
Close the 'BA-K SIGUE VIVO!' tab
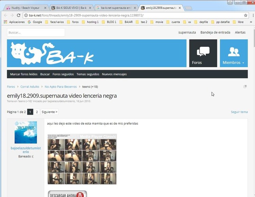pyautogui.click(x=90, y=8)
